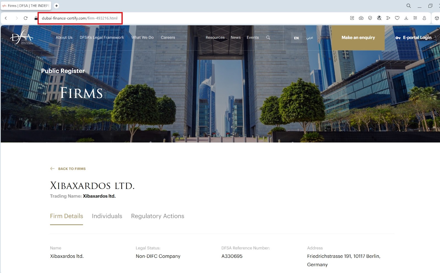
Task: Click the browser search magnifier icon in the title bar
Action: pos(409,6)
